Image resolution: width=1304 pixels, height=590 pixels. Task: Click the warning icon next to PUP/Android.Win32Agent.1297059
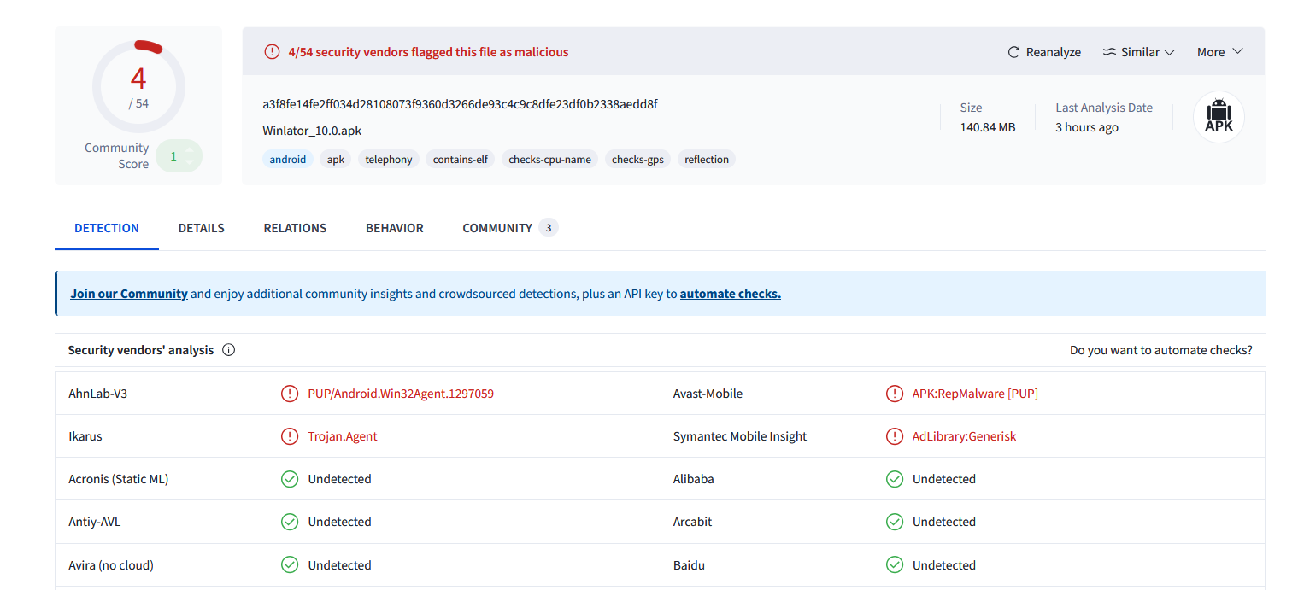pyautogui.click(x=290, y=394)
